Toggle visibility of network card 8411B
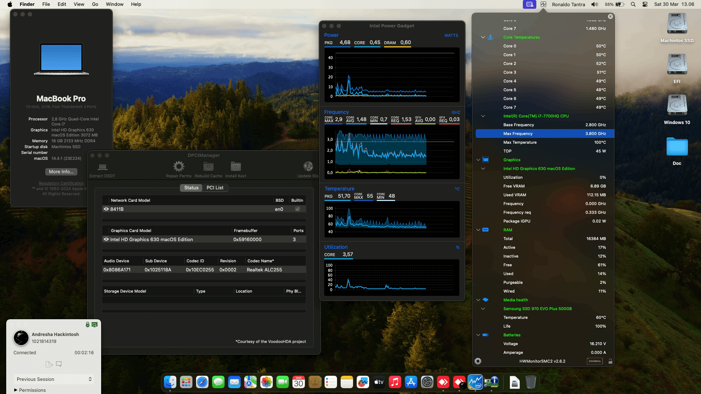Viewport: 701px width, 394px height. 106,209
